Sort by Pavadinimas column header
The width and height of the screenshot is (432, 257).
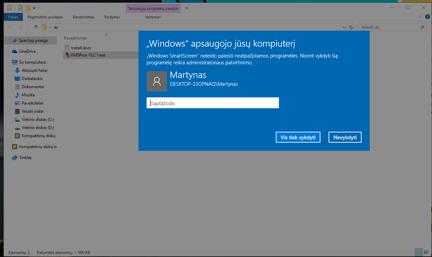coord(76,38)
